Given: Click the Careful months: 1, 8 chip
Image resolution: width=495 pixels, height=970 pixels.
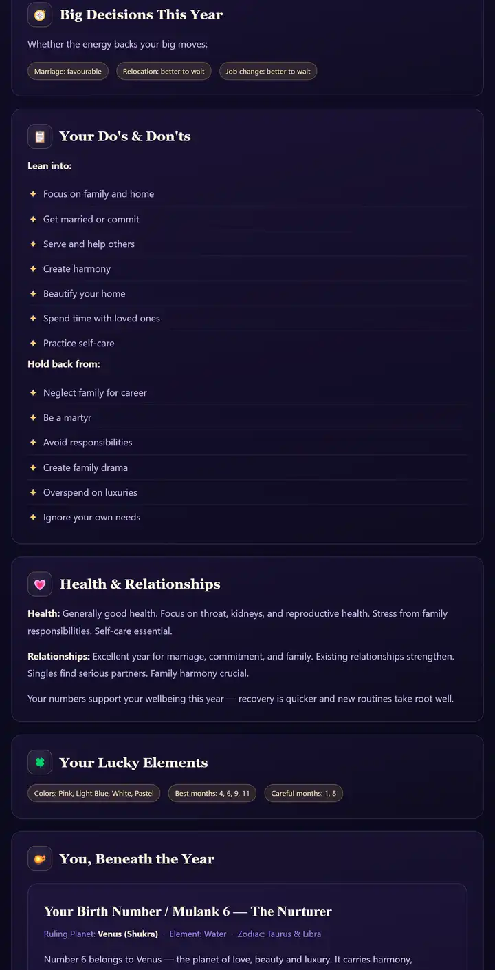Looking at the screenshot, I should point(304,794).
